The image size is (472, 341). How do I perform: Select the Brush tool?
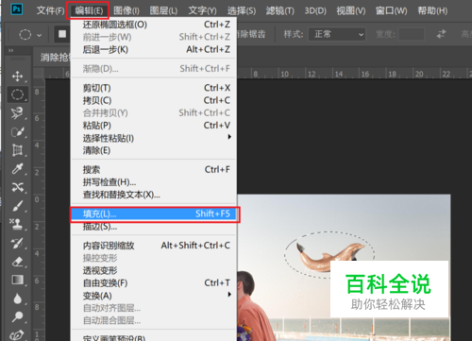click(x=17, y=206)
